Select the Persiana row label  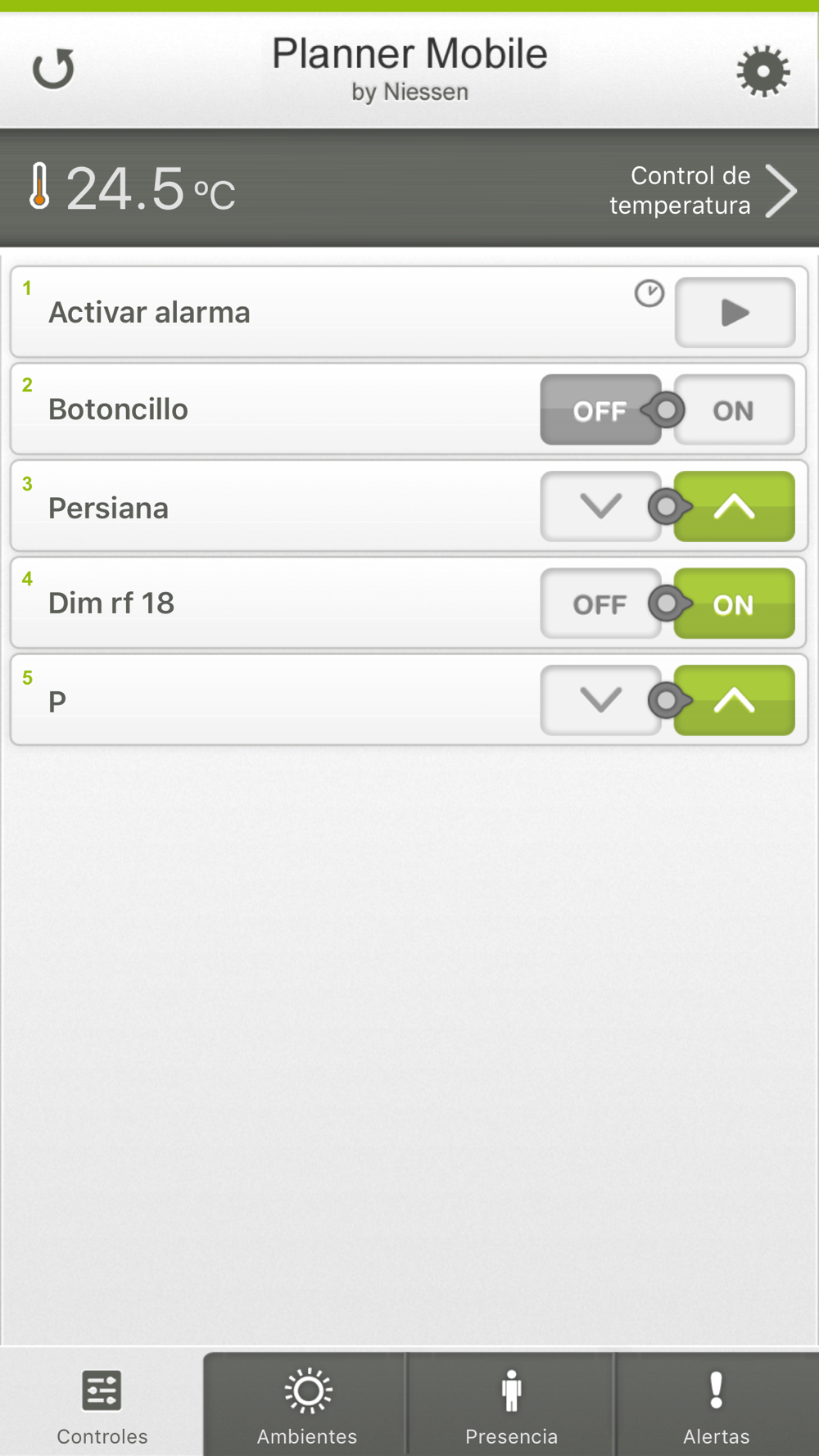[x=108, y=508]
